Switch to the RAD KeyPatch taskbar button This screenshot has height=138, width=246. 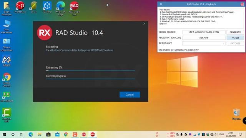(x=93, y=135)
